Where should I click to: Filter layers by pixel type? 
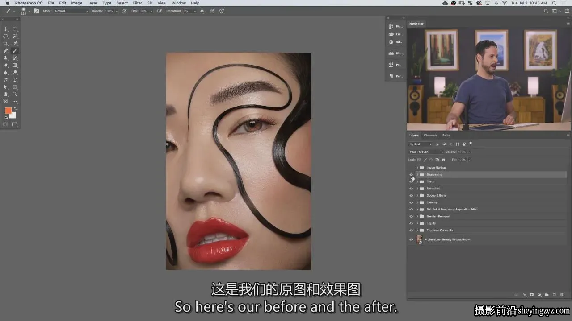[437, 144]
